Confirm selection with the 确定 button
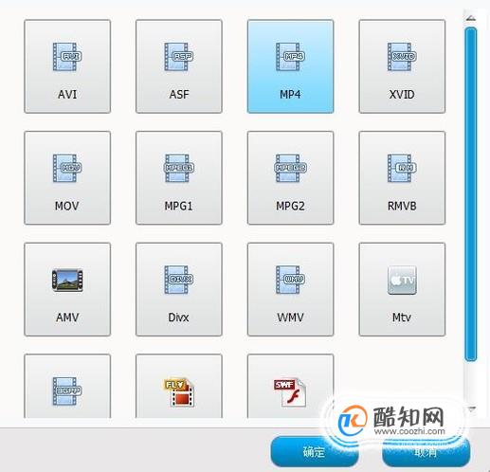Screen dimensions: 490x472 click(x=314, y=452)
